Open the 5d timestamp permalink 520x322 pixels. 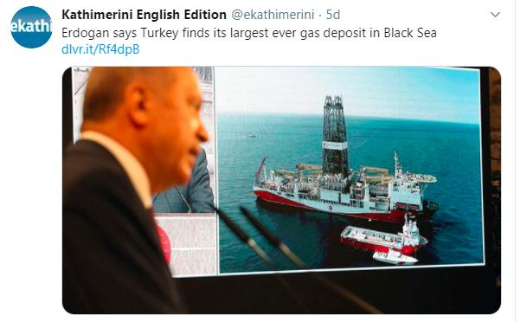click(333, 15)
